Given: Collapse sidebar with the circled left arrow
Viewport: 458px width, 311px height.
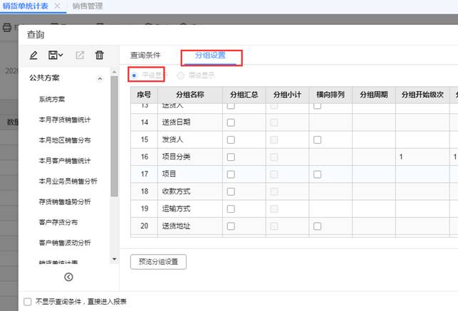Looking at the screenshot, I should tap(68, 277).
